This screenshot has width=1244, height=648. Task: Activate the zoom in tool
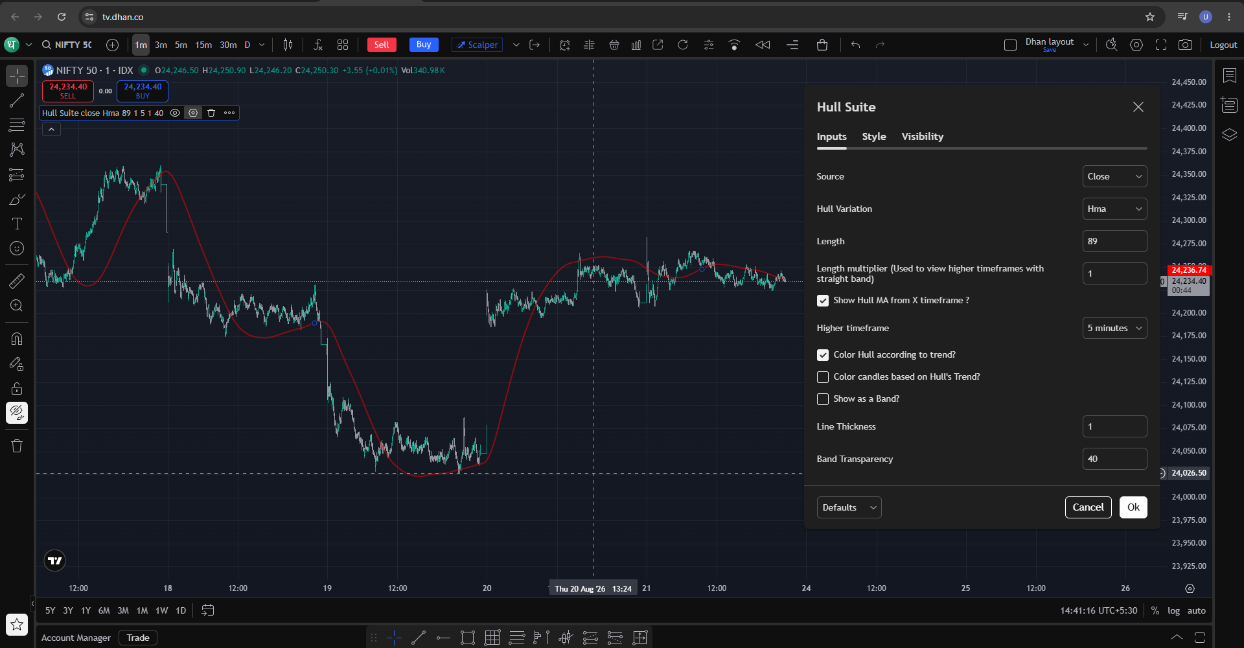(17, 305)
